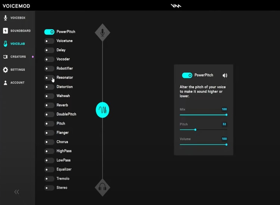Enable the HighPass effect toggle
This screenshot has height=205, width=280.
click(49, 151)
